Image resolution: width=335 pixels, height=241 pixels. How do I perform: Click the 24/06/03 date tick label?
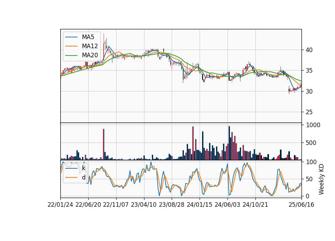[x=227, y=205]
